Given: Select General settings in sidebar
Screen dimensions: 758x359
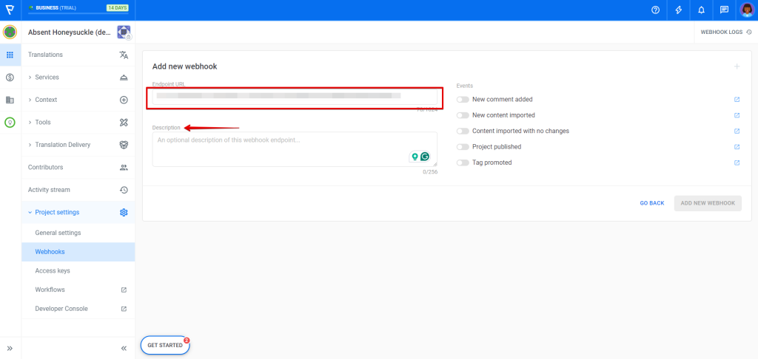Looking at the screenshot, I should pos(58,233).
